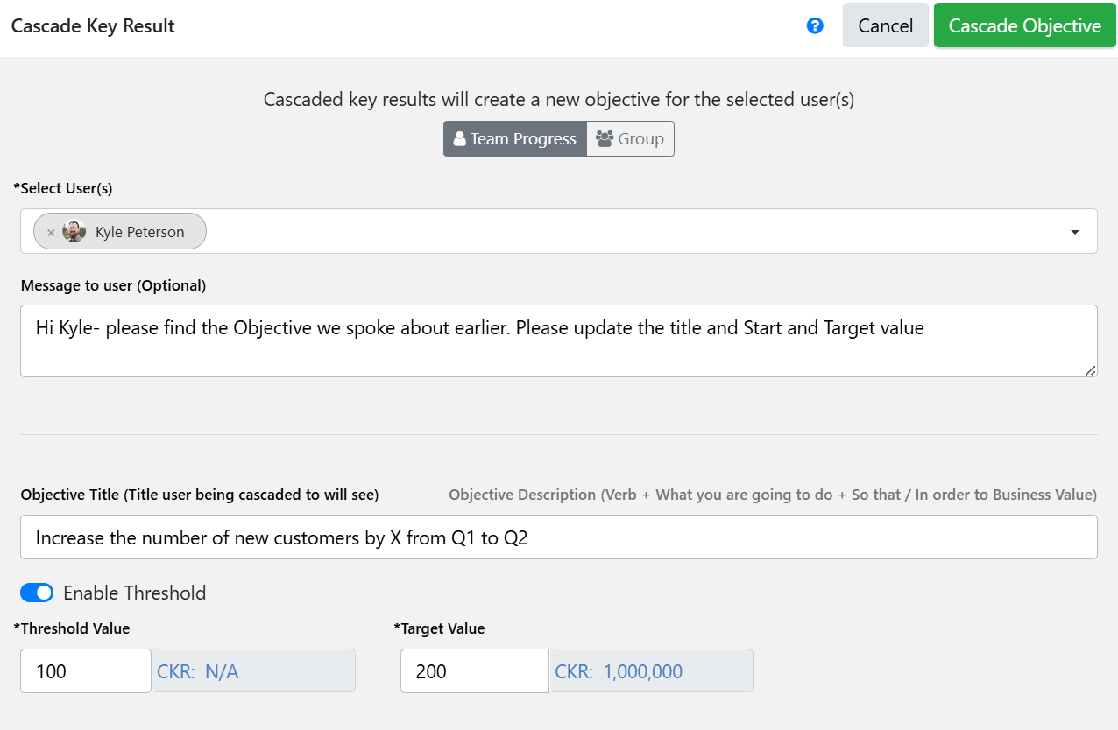The width and height of the screenshot is (1118, 730).
Task: Disable the Enable Threshold switch
Action: click(37, 593)
